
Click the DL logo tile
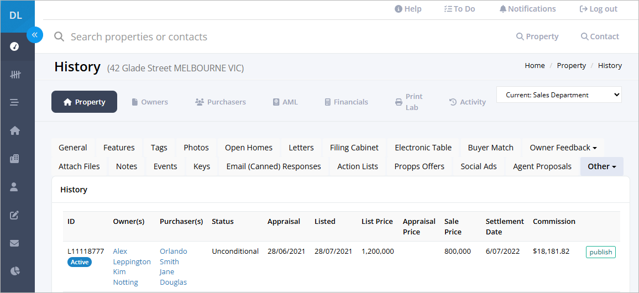pos(17,16)
